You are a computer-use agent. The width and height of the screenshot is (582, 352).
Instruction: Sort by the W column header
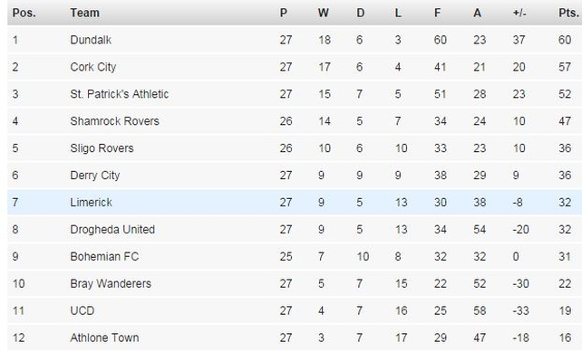(324, 13)
